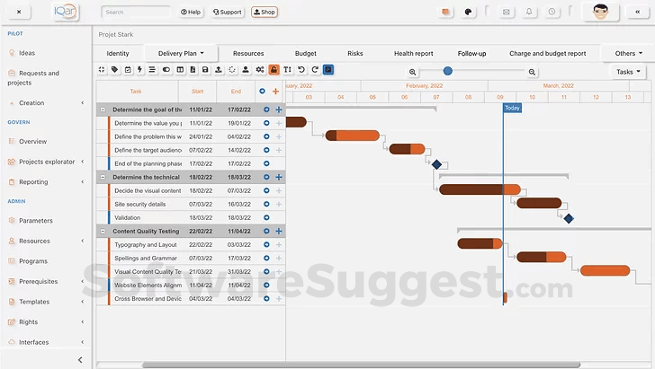
Task: Collapse the 'Content Quality Testing' task group
Action: 103,232
